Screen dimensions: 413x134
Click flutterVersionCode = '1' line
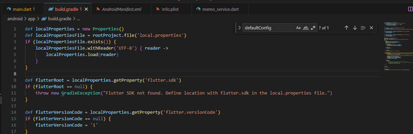[67, 125]
